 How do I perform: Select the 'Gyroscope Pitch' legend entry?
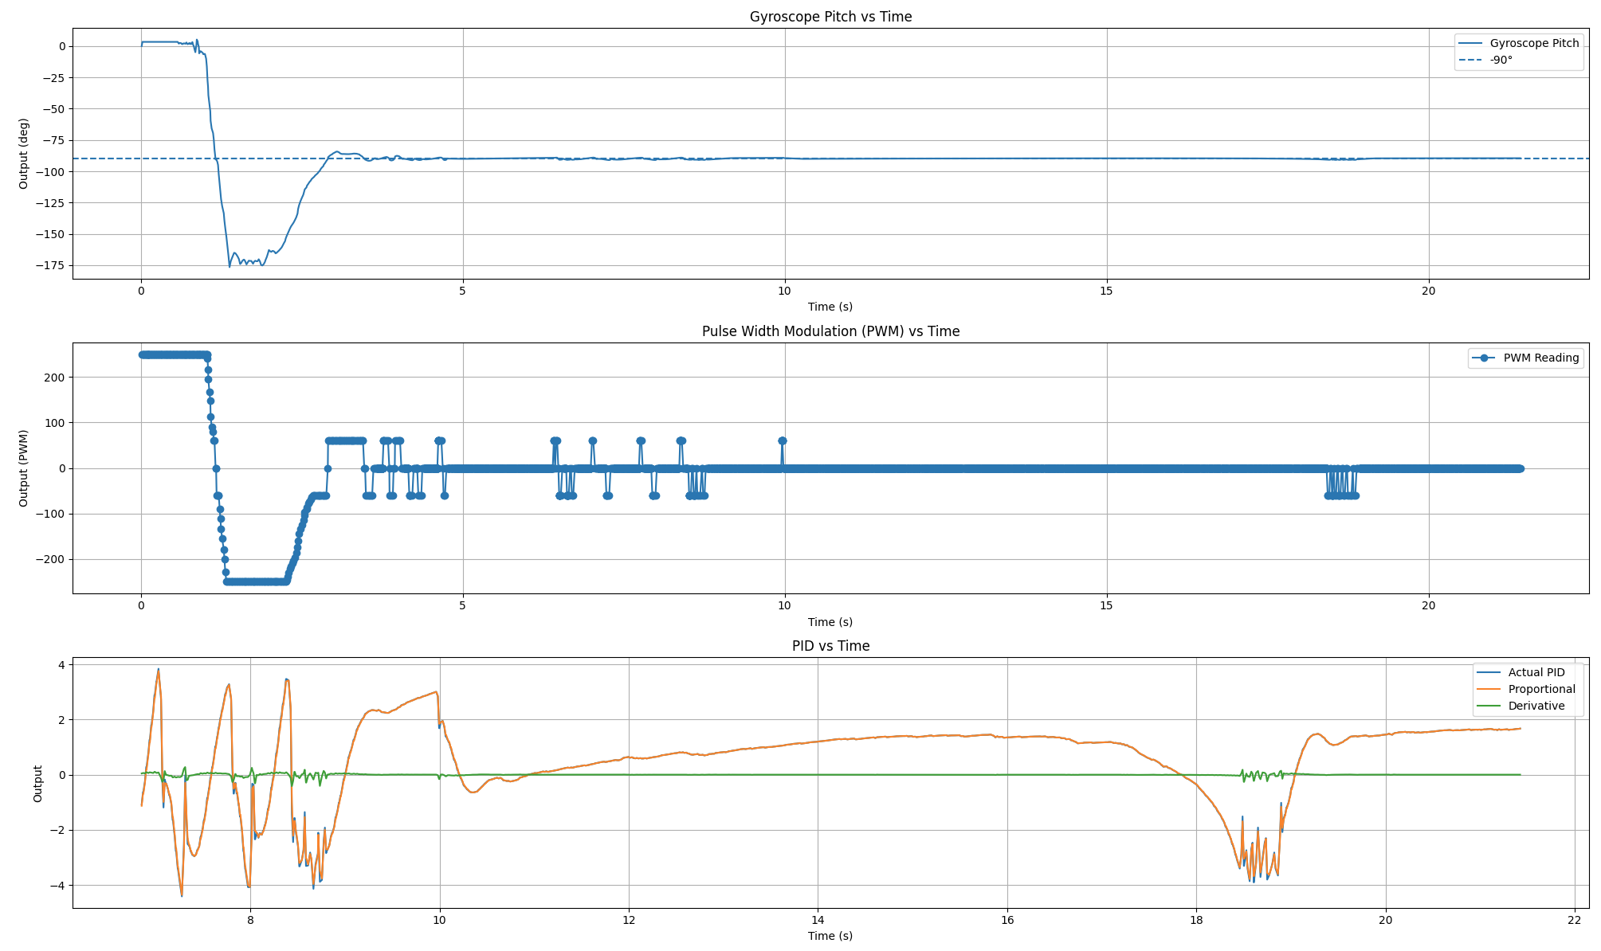[1519, 43]
